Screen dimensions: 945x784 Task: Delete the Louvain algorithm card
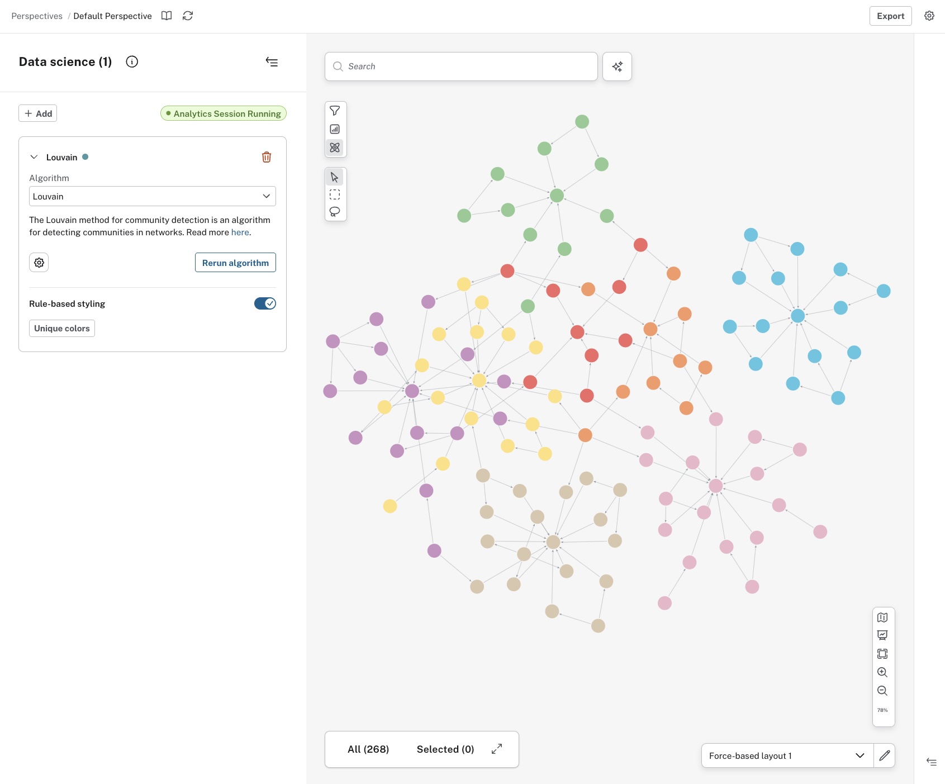click(267, 157)
